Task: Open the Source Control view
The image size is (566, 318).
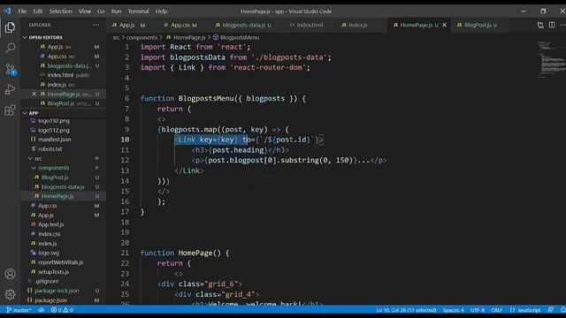Action: (10, 69)
